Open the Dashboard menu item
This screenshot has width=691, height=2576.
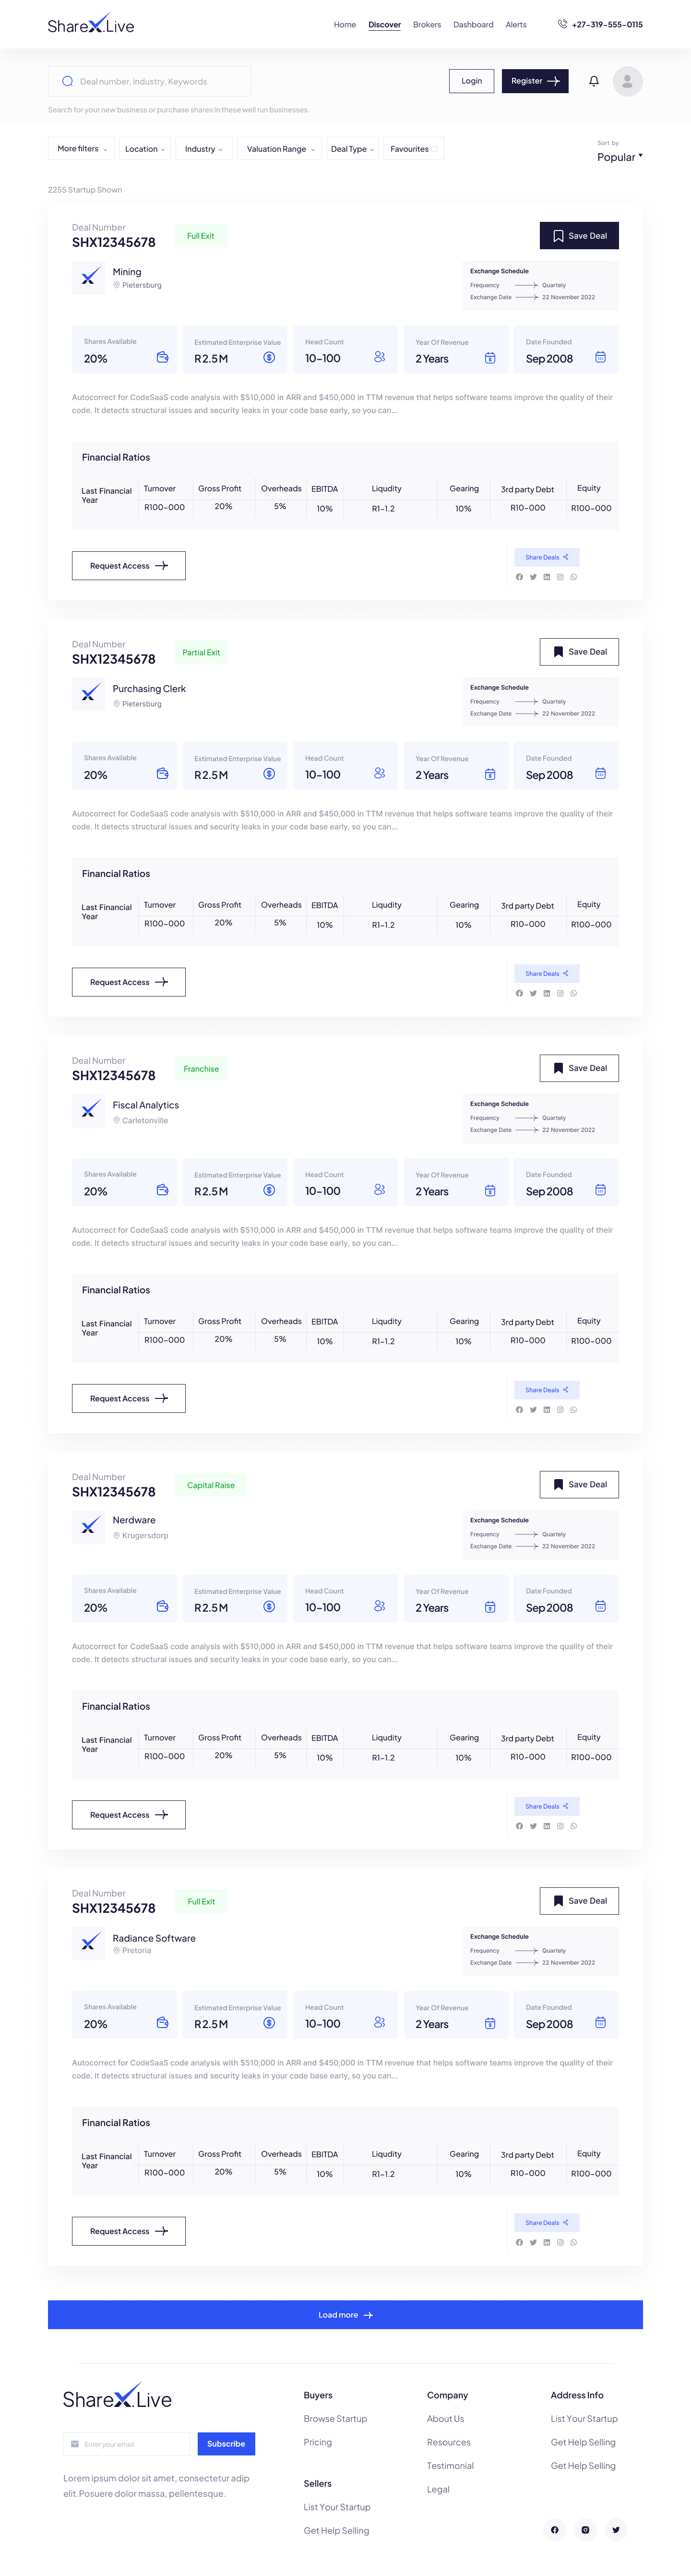[x=473, y=25]
